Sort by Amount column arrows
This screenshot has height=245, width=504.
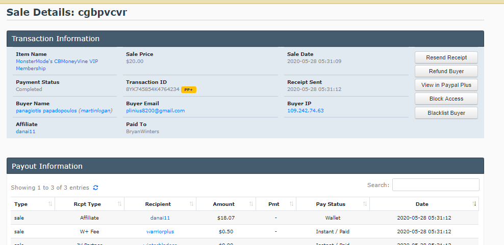(251, 204)
